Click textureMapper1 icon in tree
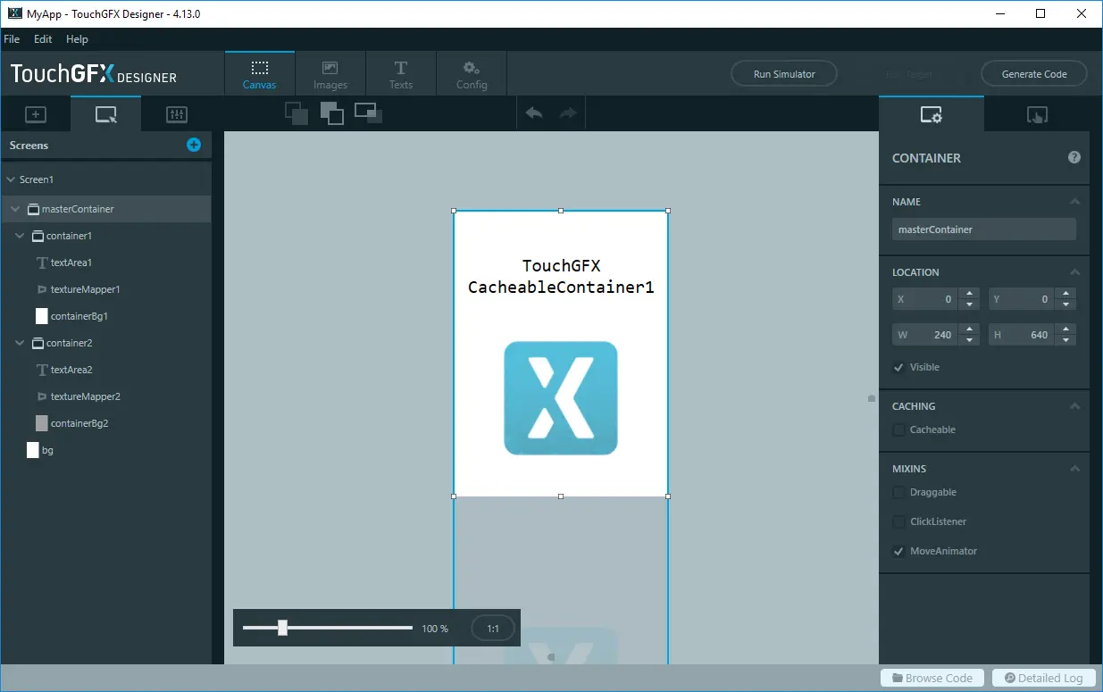Image resolution: width=1103 pixels, height=692 pixels. (x=42, y=289)
